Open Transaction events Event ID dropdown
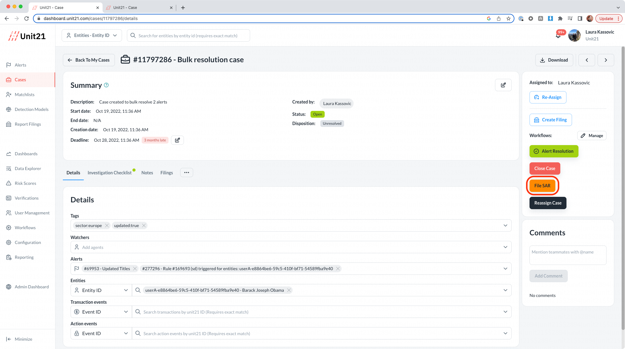 (x=101, y=312)
